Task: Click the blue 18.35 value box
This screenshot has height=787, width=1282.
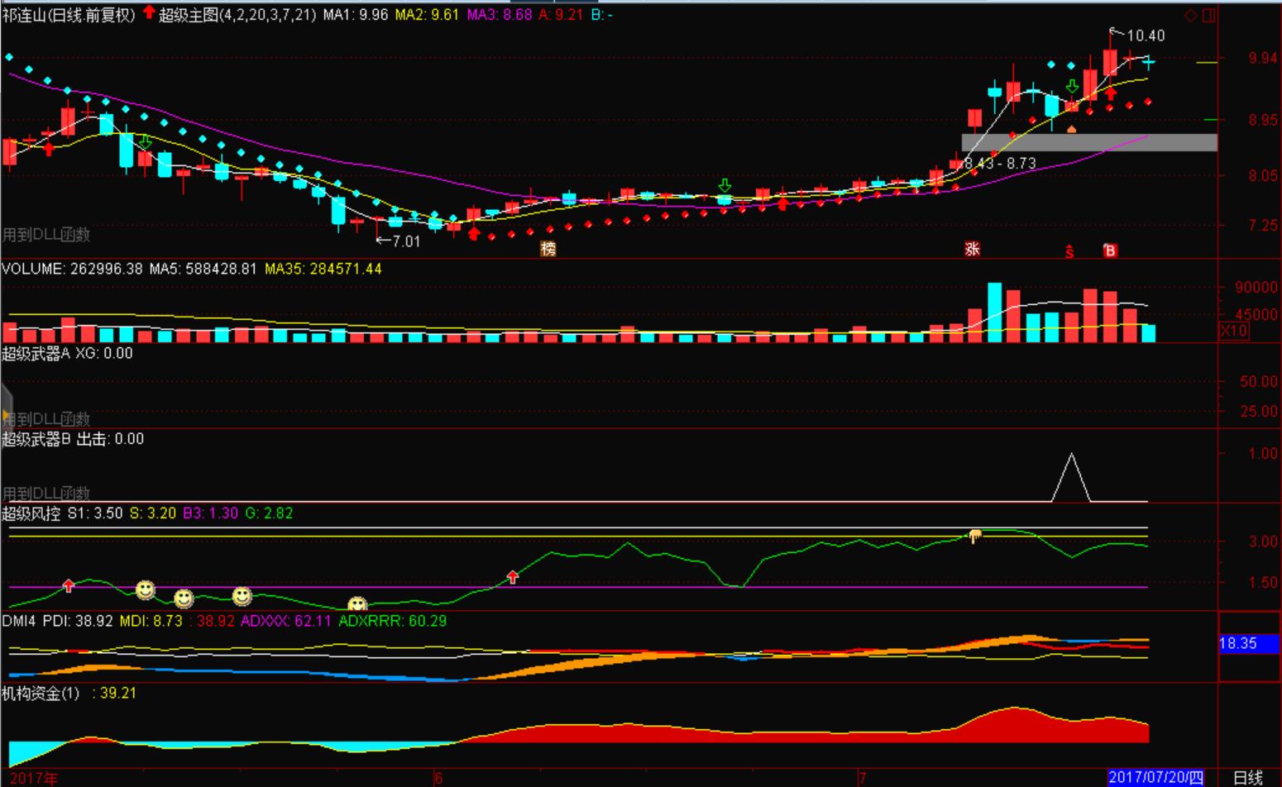Action: click(1249, 643)
